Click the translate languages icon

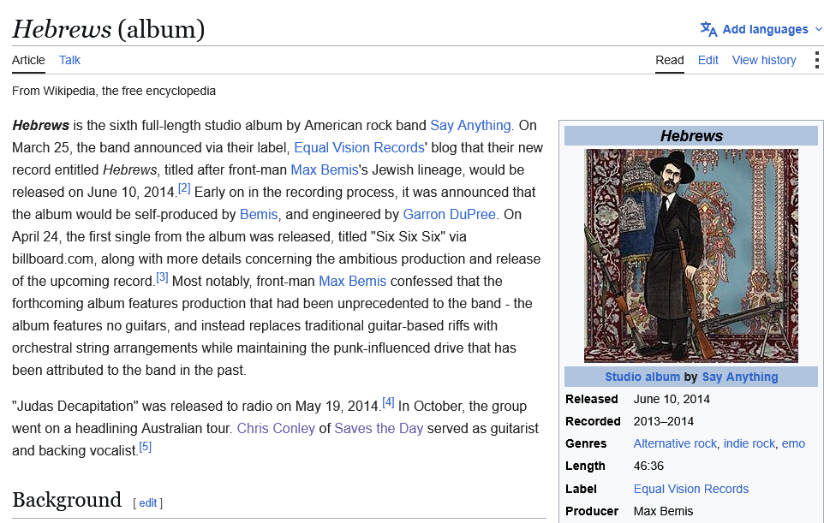pos(708,29)
